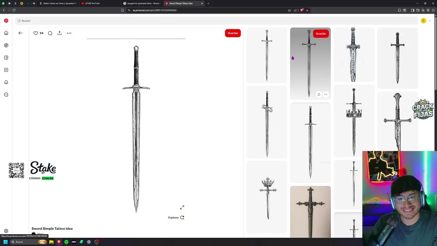The image size is (437, 246).
Task: Open more options on hovered sword pin
Action: coord(326,94)
